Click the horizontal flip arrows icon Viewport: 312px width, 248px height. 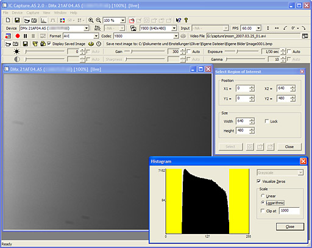(277, 28)
